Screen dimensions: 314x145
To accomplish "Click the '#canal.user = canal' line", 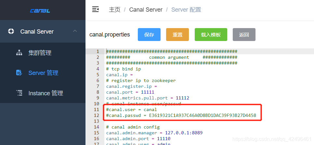I will pyautogui.click(x=132, y=109).
